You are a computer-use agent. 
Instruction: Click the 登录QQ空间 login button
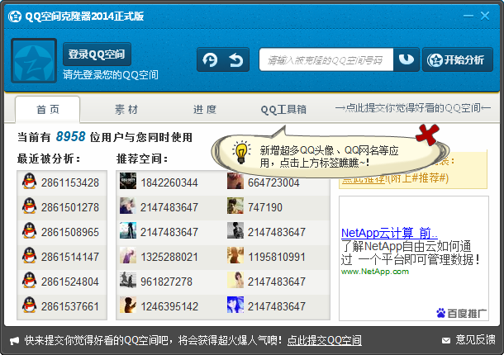[x=97, y=54]
